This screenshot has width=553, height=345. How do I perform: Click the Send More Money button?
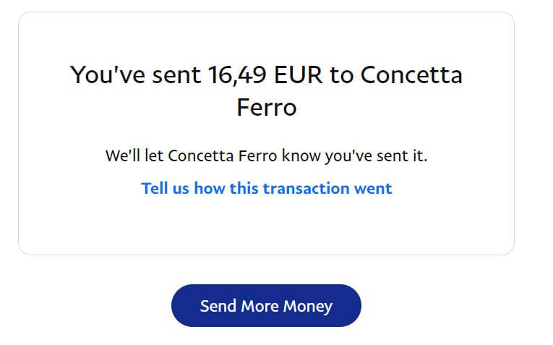pyautogui.click(x=266, y=305)
